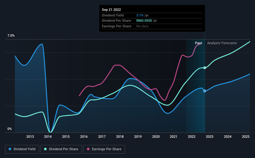
Task: Click the teal data point marker on chart
Action: pyautogui.click(x=205, y=68)
